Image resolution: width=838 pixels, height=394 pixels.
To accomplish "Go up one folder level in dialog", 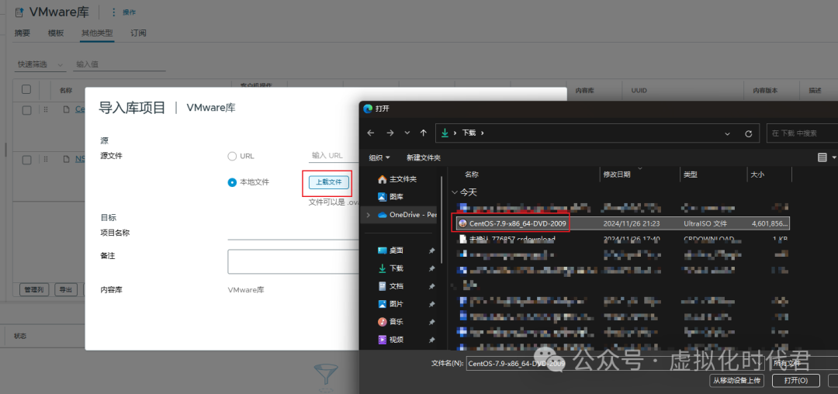I will pyautogui.click(x=424, y=133).
